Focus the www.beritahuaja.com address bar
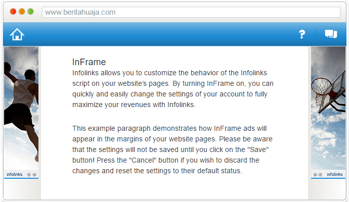349x202 pixels. (x=191, y=12)
